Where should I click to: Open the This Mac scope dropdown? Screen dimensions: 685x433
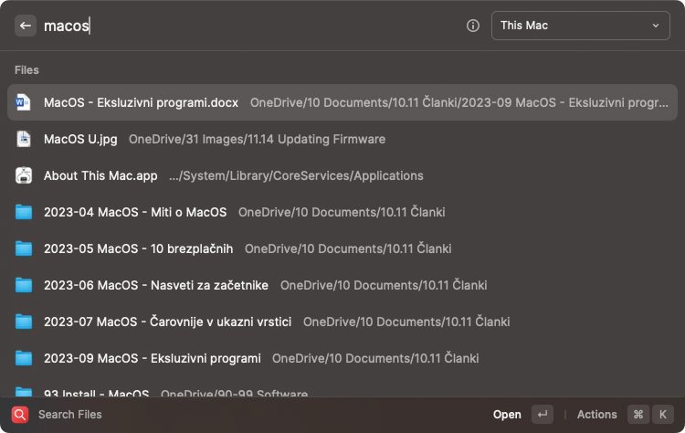pyautogui.click(x=581, y=26)
